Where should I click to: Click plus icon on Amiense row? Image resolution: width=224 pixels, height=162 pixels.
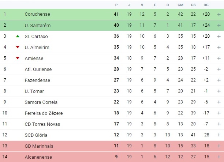click(x=219, y=58)
